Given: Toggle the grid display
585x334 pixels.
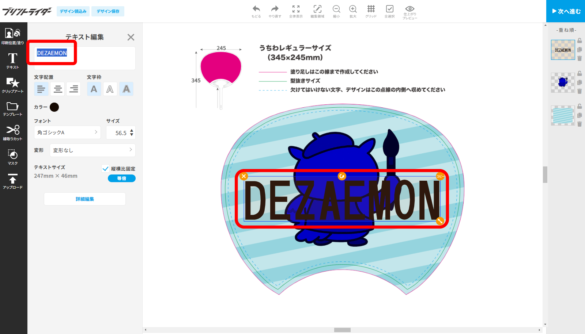Looking at the screenshot, I should [x=371, y=11].
